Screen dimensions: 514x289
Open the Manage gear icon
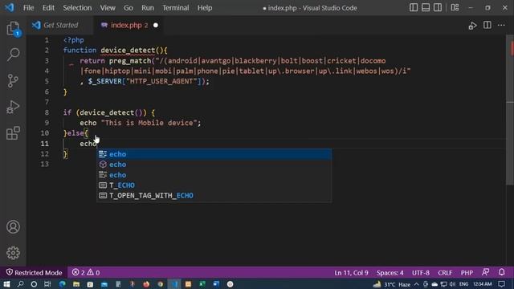click(13, 253)
